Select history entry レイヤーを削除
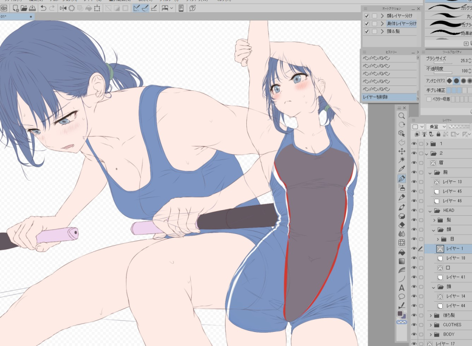The height and width of the screenshot is (346, 472). coord(389,97)
